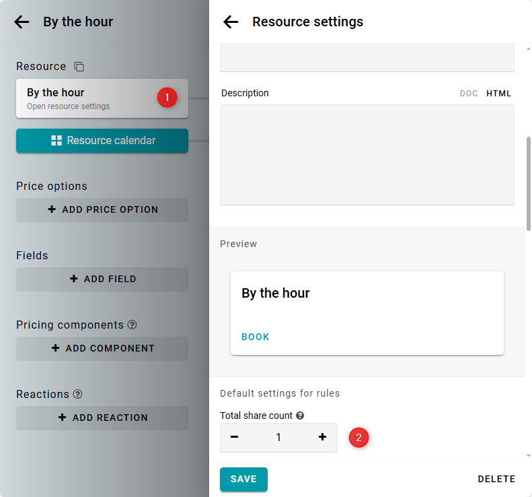The height and width of the screenshot is (497, 532).
Task: Click inside the Description text area
Action: [367, 155]
